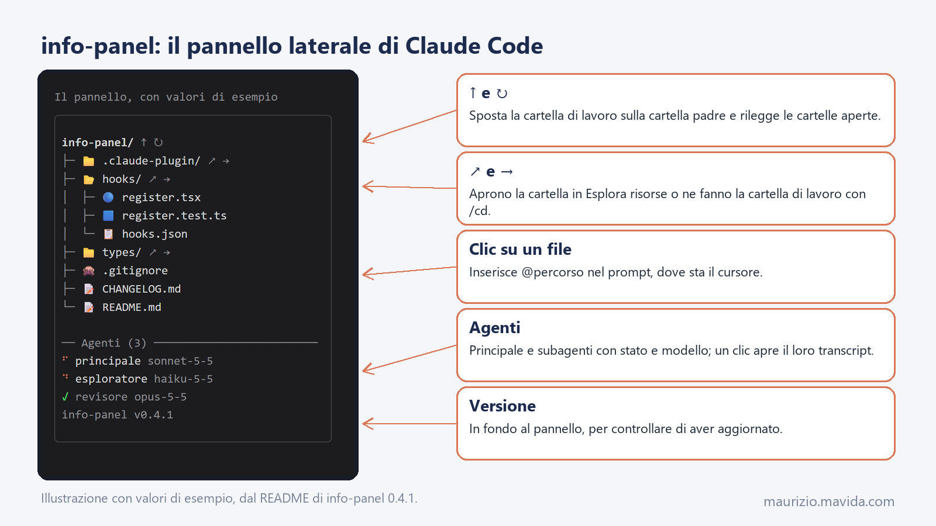Click the folder icon of types/
The width and height of the screenshot is (936, 526).
(x=89, y=252)
